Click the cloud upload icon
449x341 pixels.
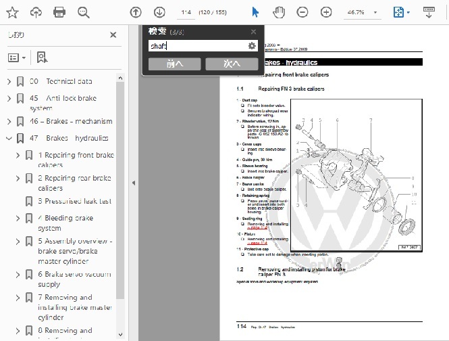coord(36,12)
